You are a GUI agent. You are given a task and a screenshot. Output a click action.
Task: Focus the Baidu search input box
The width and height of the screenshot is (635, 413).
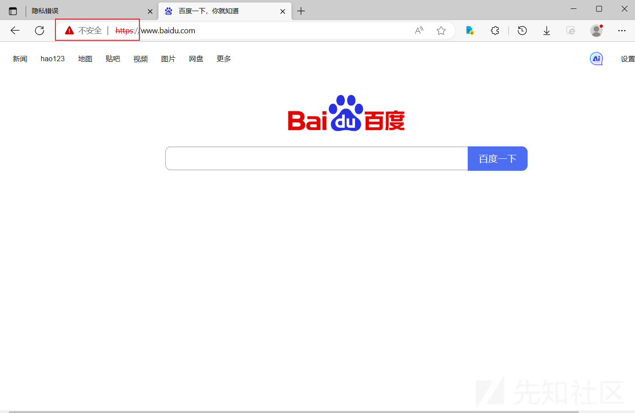tap(316, 158)
